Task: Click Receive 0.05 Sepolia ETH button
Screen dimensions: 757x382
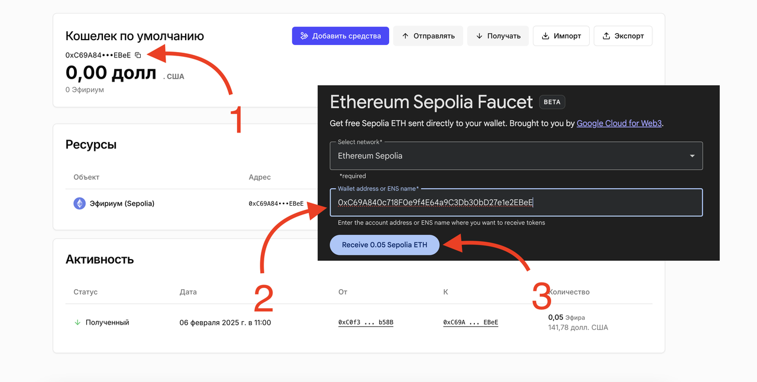Action: pyautogui.click(x=384, y=245)
